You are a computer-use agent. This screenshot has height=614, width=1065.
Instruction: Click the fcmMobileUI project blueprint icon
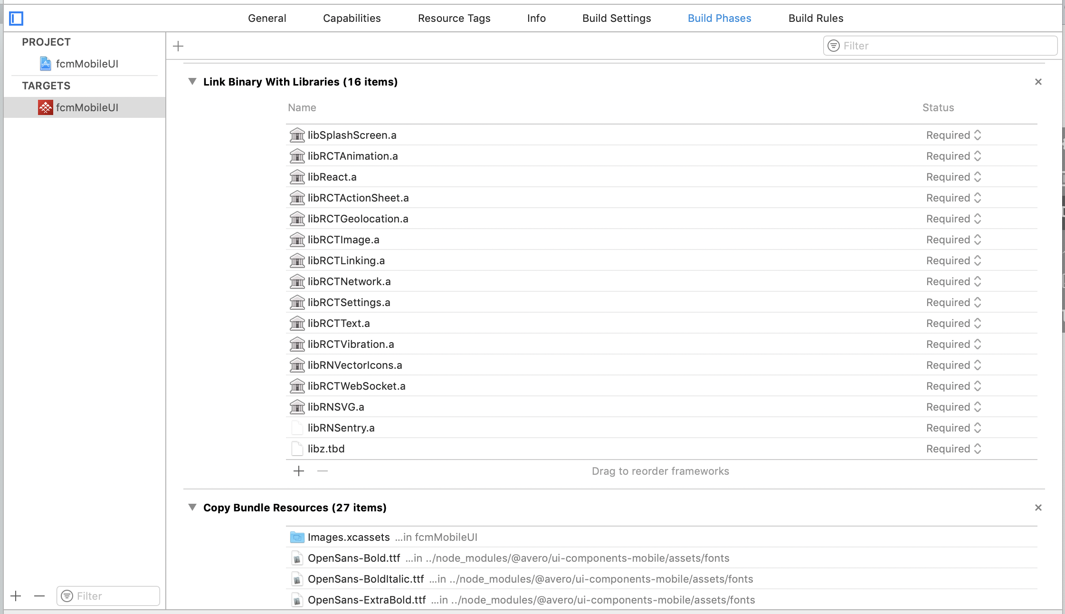pyautogui.click(x=46, y=64)
